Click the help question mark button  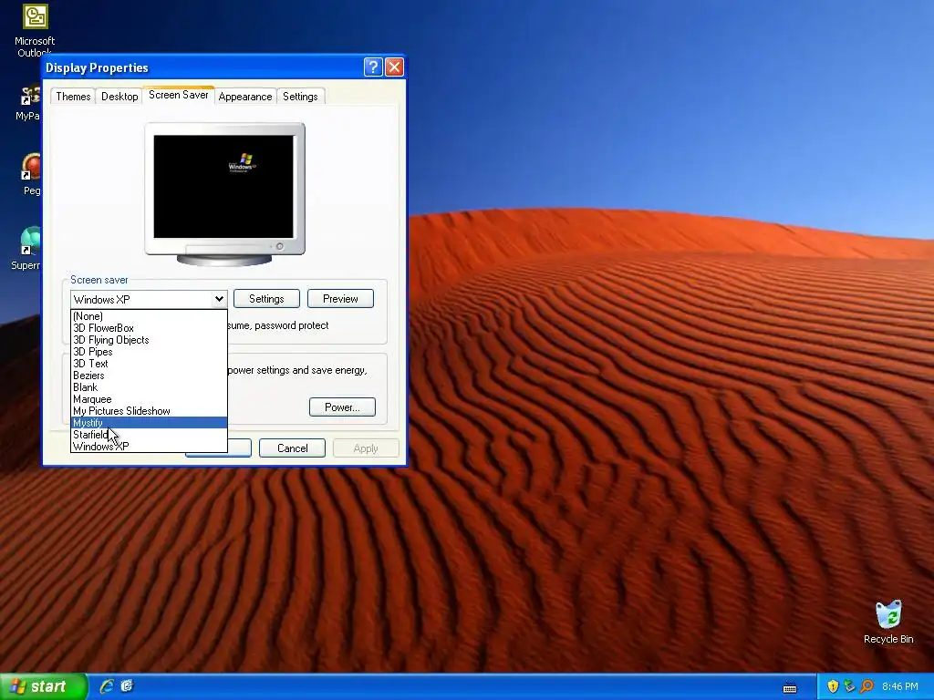coord(373,67)
